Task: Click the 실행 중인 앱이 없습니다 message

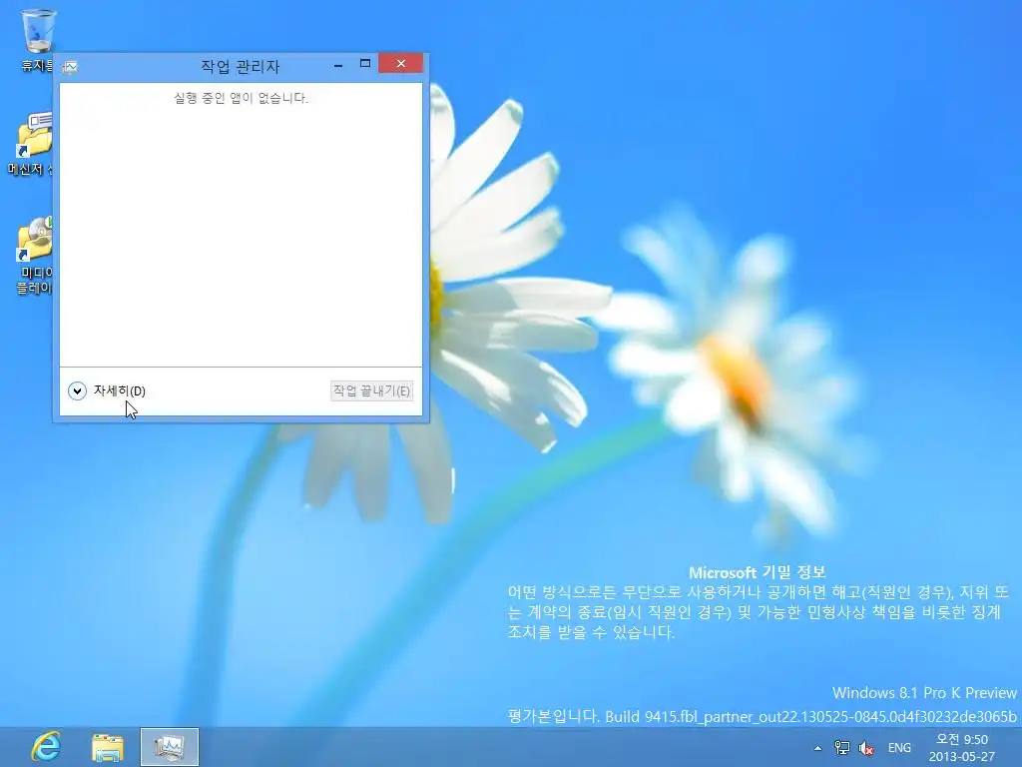Action: 241,98
